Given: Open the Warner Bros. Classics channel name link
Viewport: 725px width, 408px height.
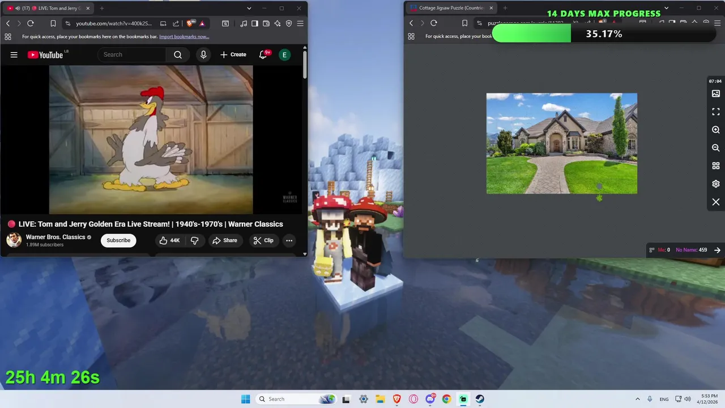Looking at the screenshot, I should point(56,237).
